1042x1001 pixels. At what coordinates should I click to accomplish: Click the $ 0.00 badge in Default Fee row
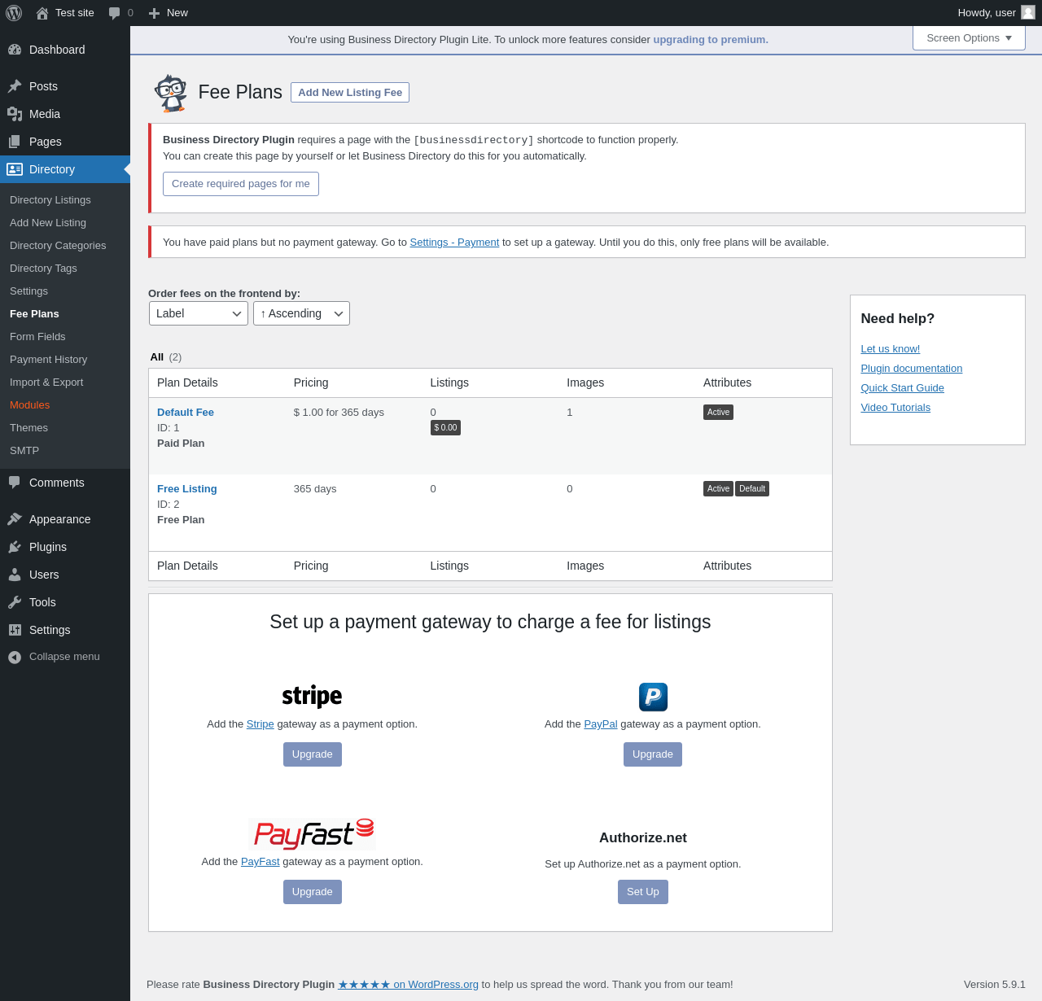(445, 428)
